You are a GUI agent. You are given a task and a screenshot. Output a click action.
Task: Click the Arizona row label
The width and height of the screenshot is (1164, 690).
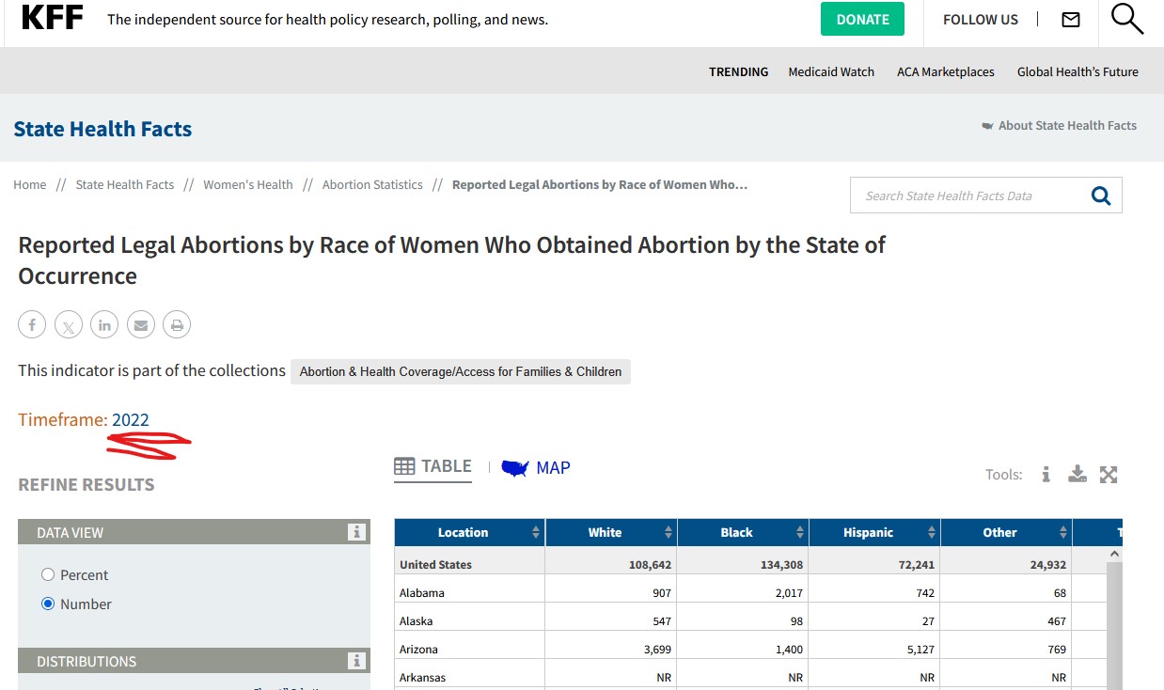(x=418, y=650)
